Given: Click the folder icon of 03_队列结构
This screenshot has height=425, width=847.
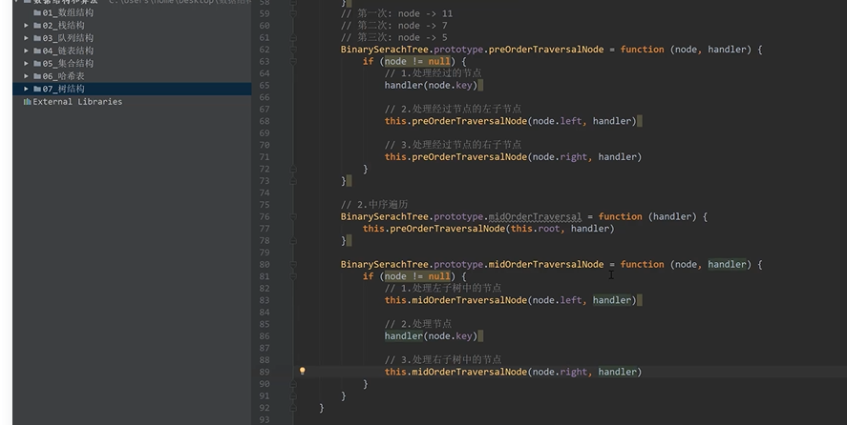Looking at the screenshot, I should pos(37,38).
